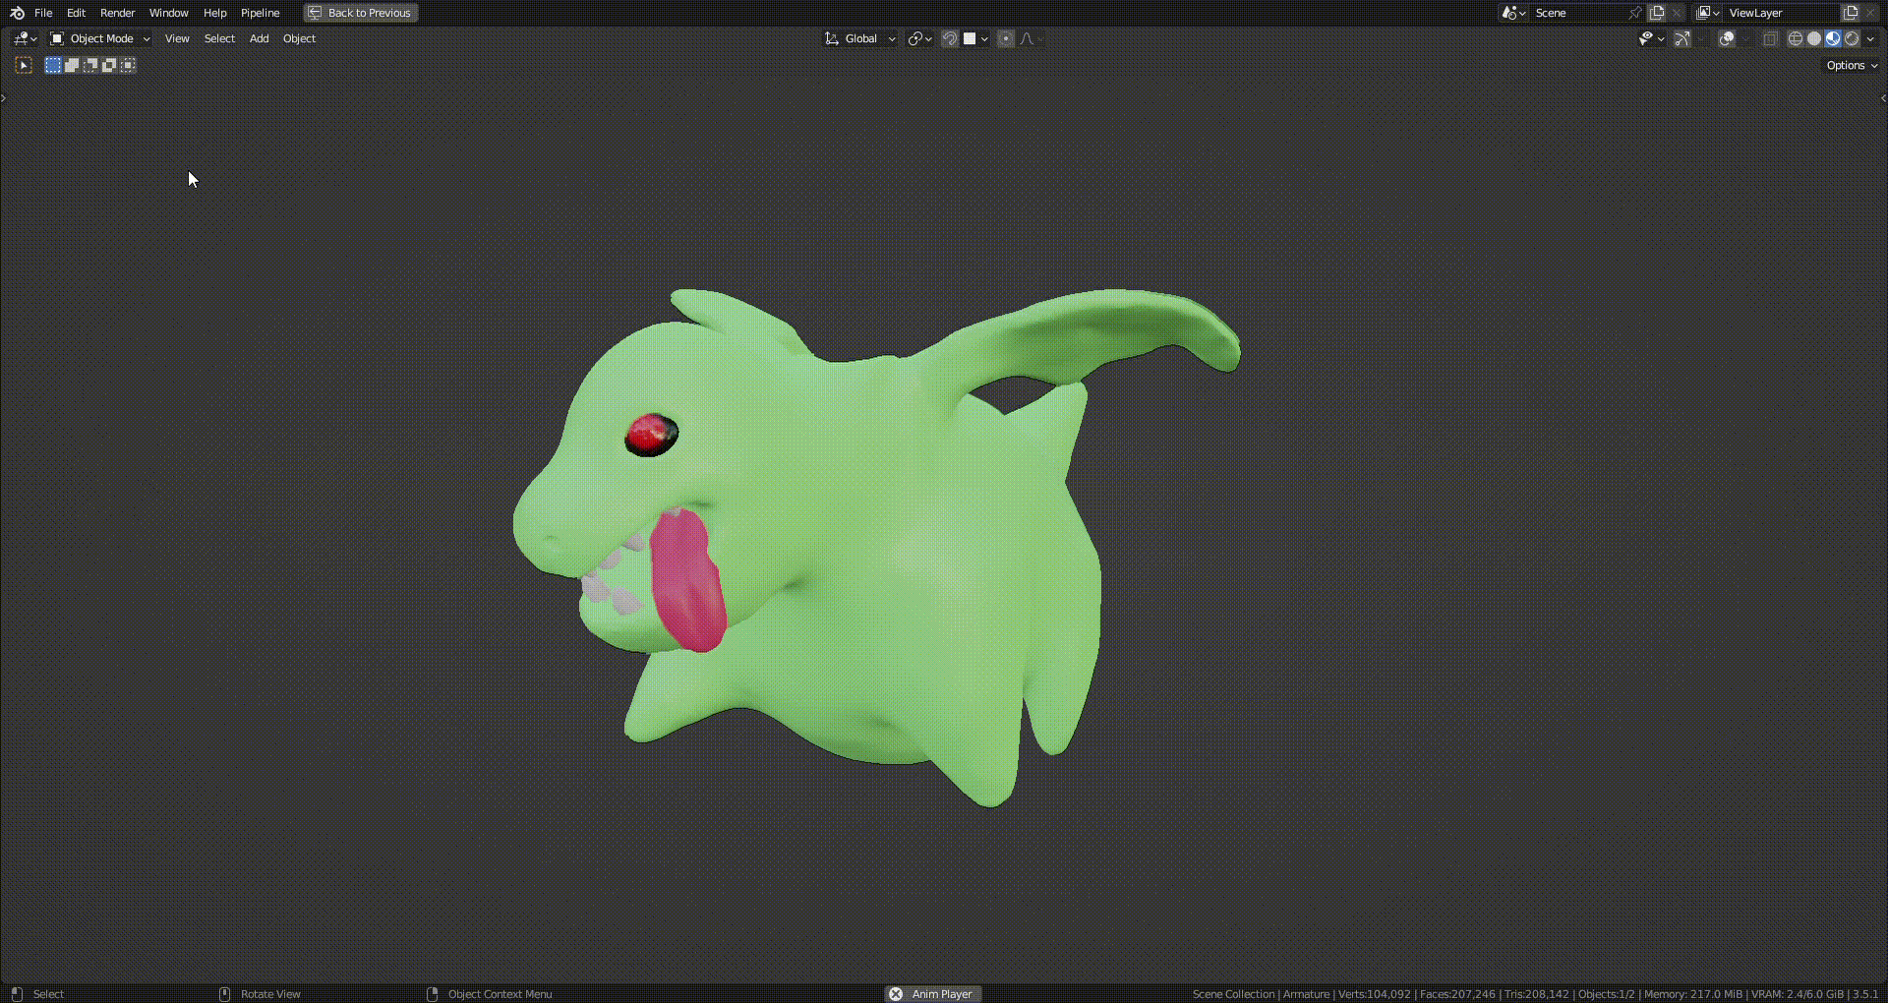The image size is (1888, 1003).
Task: Click the Anim Player stop button
Action: tap(896, 994)
